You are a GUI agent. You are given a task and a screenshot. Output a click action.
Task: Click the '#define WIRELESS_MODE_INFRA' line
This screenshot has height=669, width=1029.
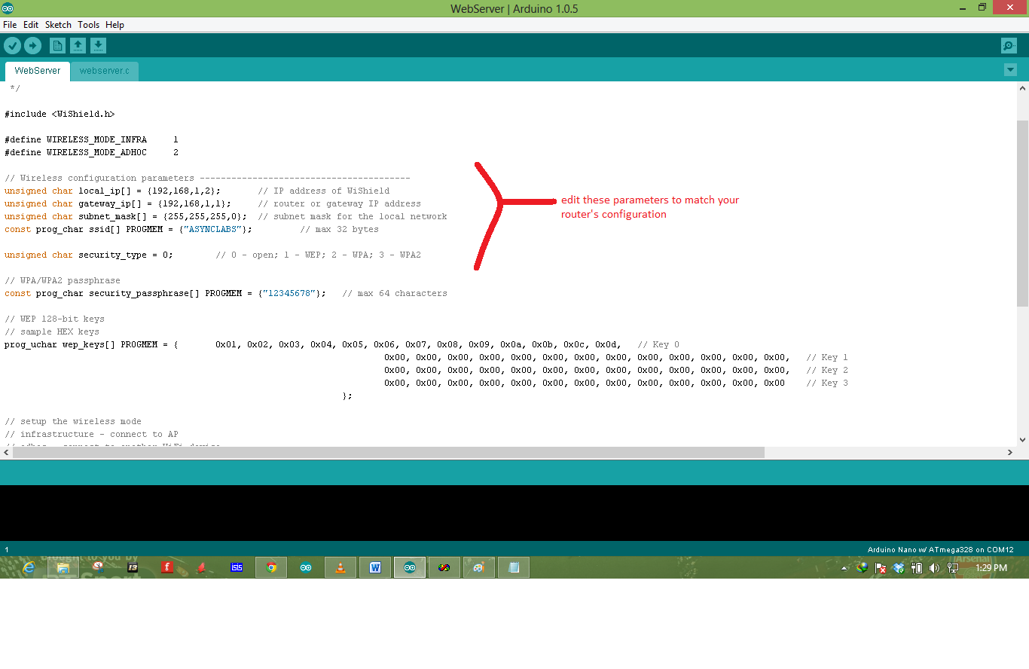click(91, 139)
